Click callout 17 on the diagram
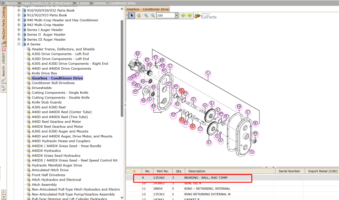This screenshot has width=339, height=200. point(156,58)
